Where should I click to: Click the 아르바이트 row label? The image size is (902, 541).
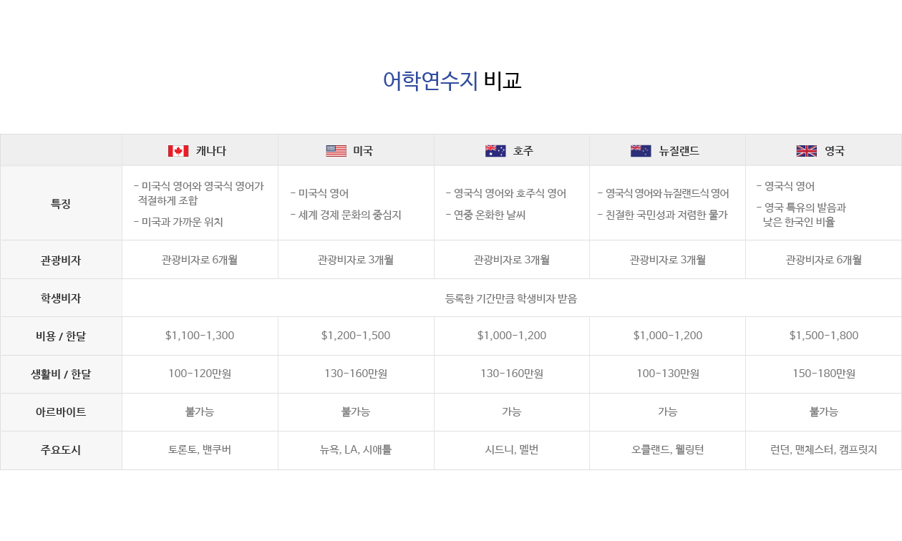pyautogui.click(x=61, y=411)
